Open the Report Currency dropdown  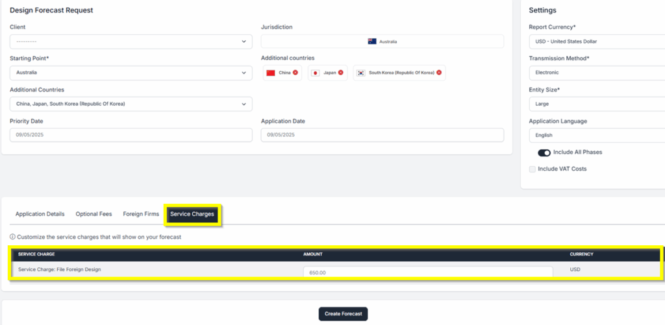click(x=594, y=42)
